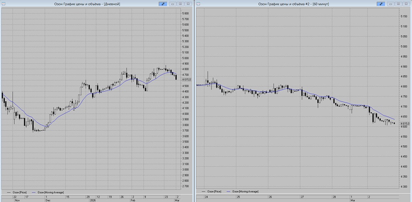Select the title bar 'Озон График цены и объёма #2 - [60 минут]'
The image size is (412, 202).
click(x=293, y=4)
